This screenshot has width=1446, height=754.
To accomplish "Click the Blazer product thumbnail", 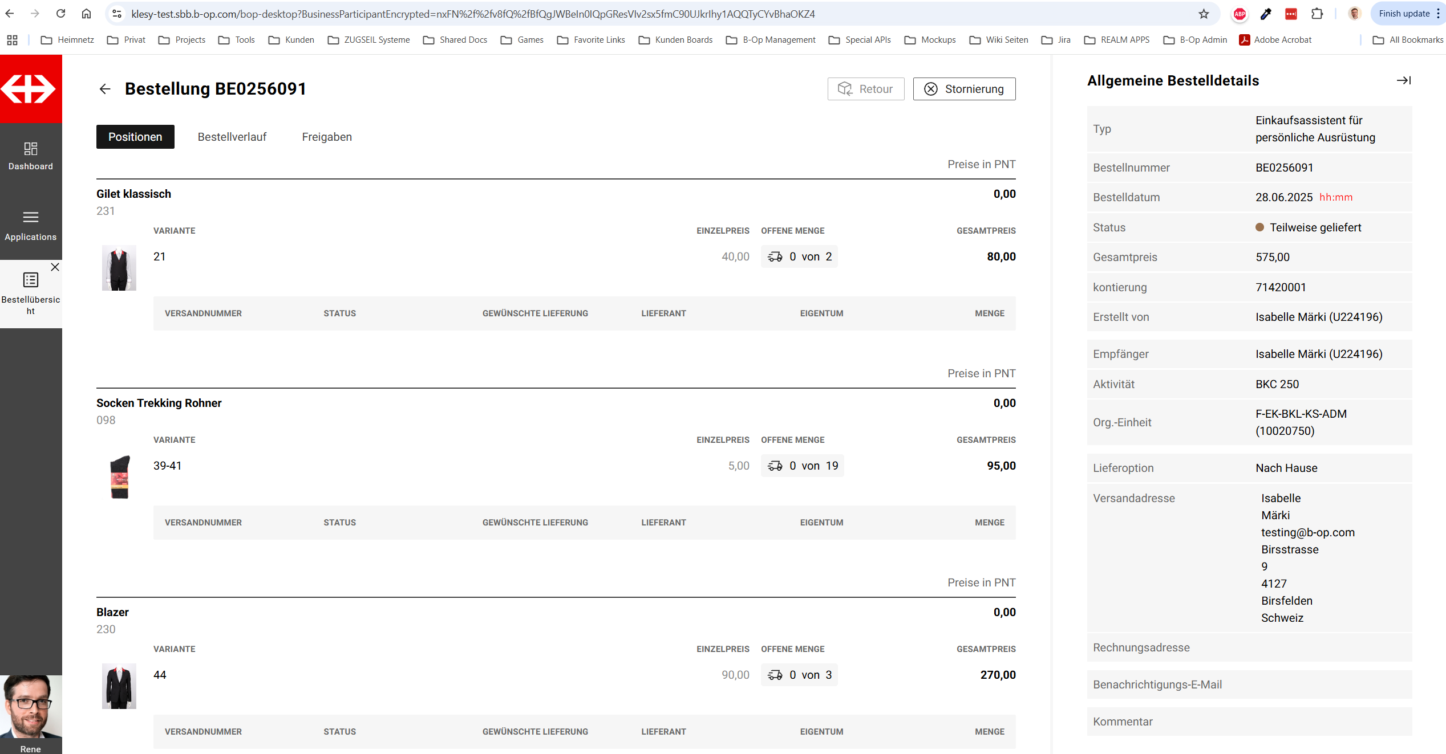I will click(x=119, y=686).
